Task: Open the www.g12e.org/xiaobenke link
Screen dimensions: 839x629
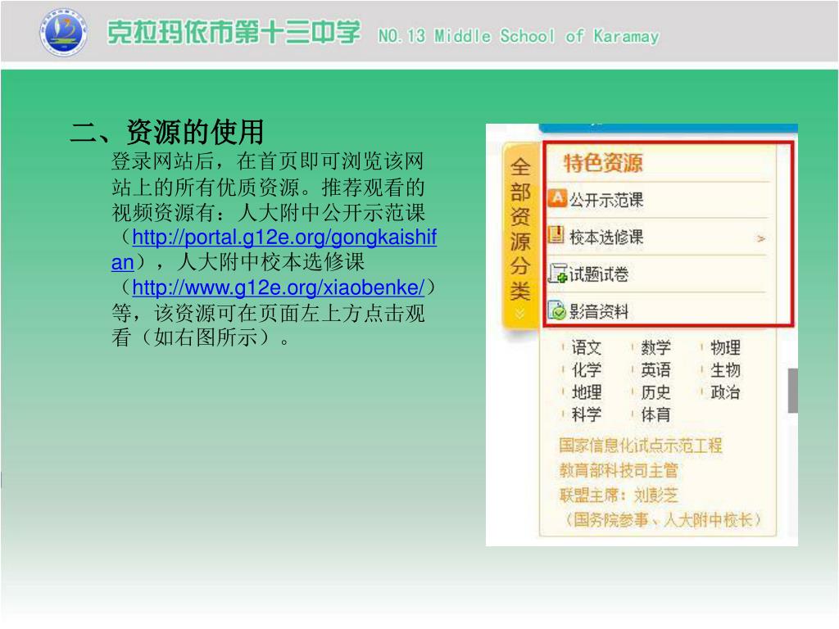Action: click(x=279, y=287)
